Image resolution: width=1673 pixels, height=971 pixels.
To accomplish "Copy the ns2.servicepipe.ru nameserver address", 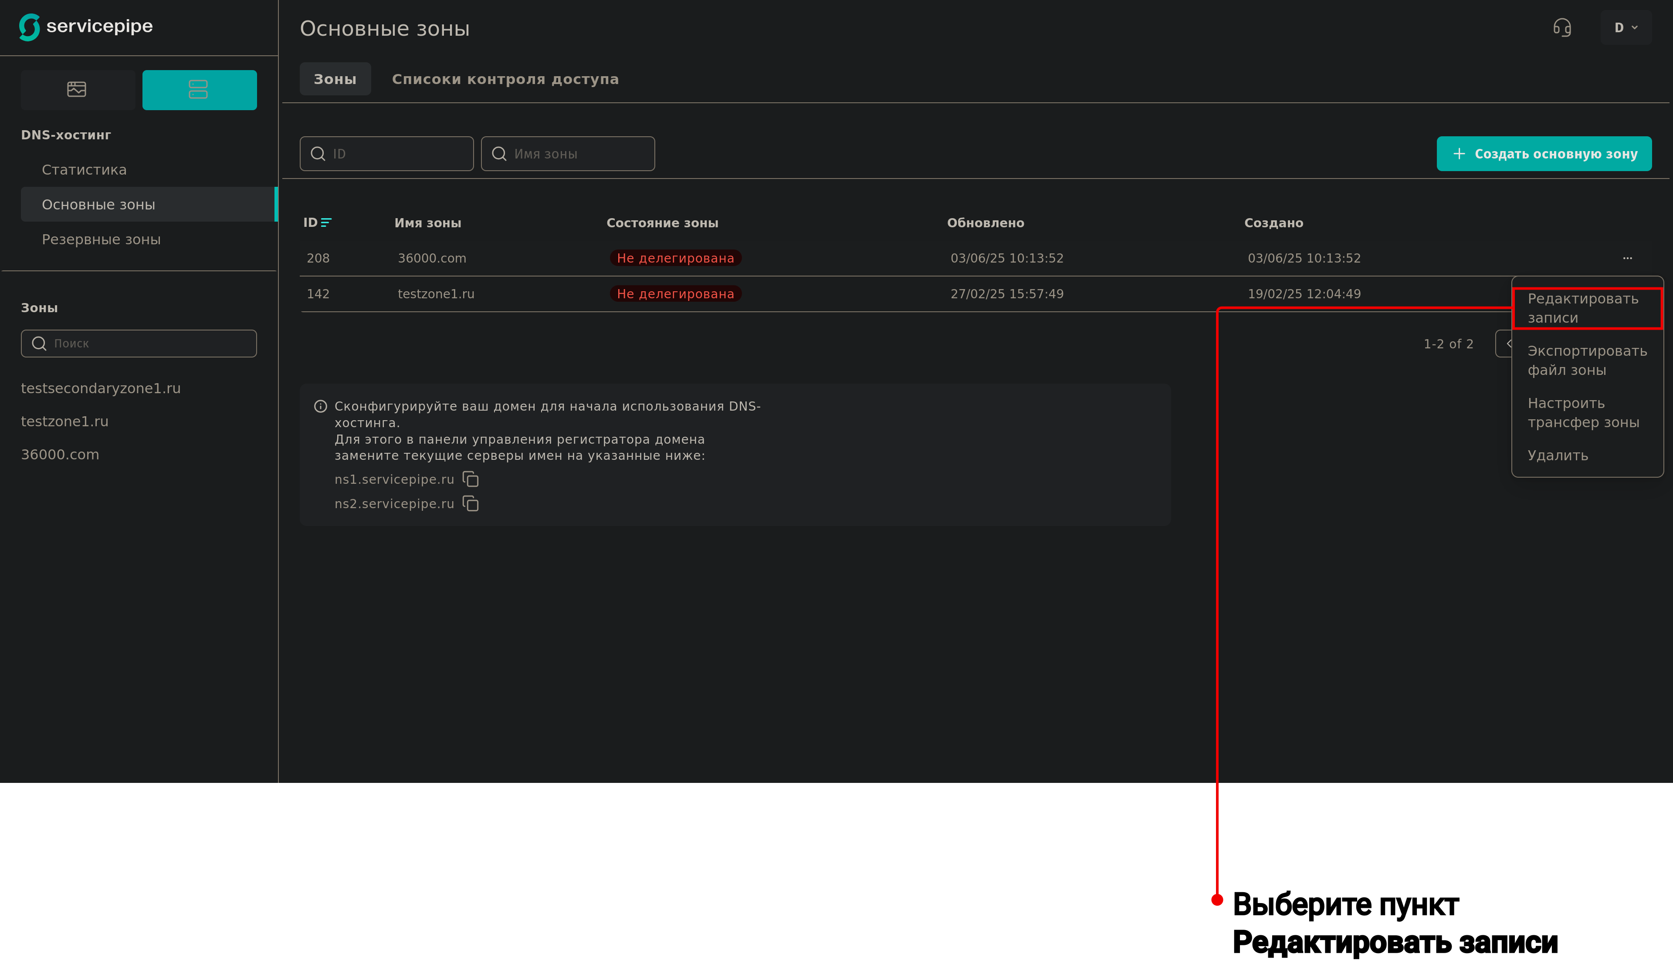I will [471, 504].
